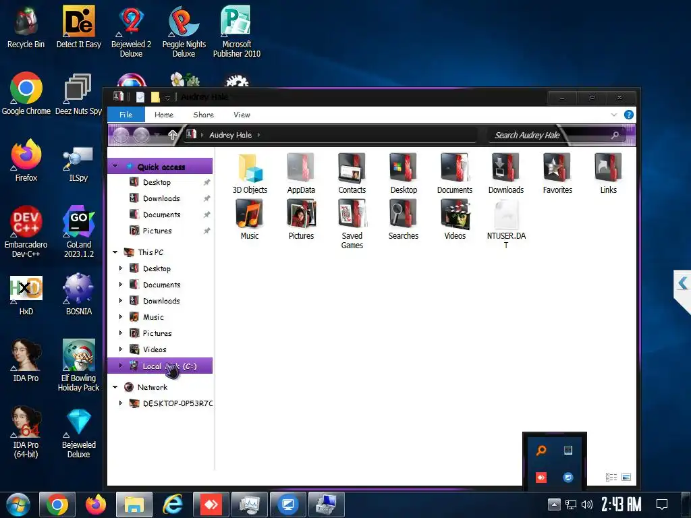Collapse the This PC tree node
This screenshot has width=691, height=518.
point(115,252)
